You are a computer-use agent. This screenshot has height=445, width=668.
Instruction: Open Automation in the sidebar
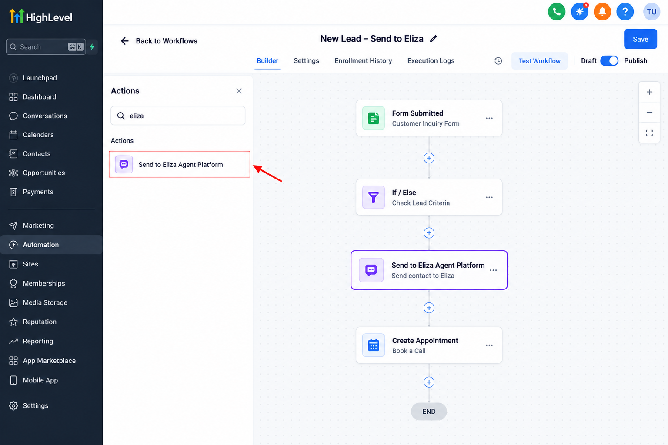(x=51, y=245)
